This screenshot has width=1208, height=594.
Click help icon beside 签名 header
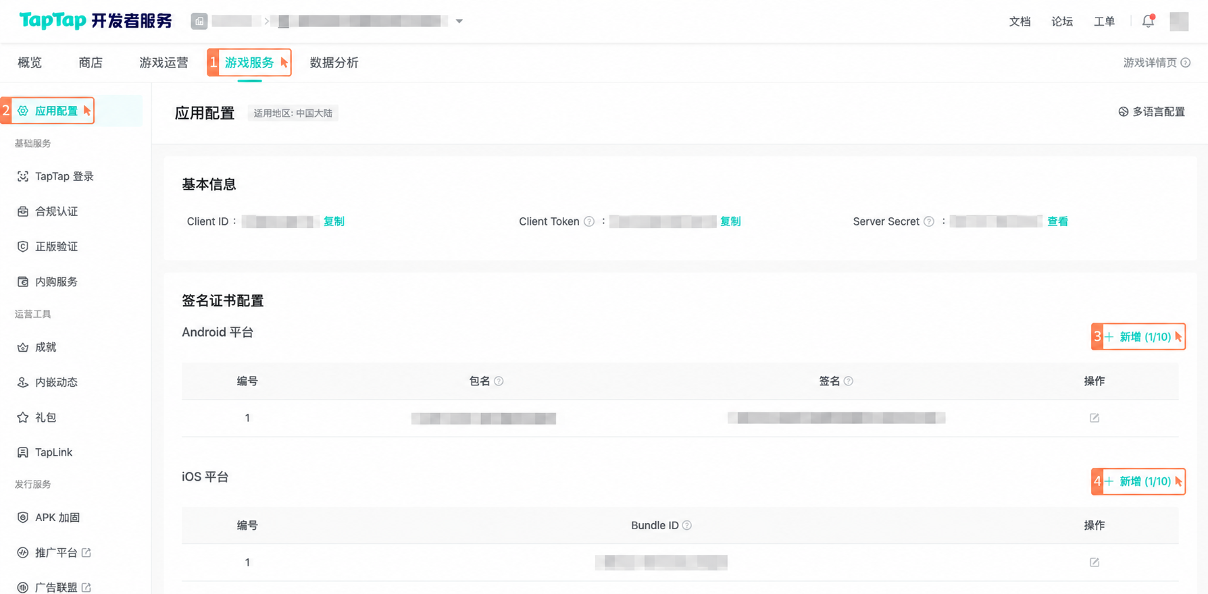click(x=849, y=381)
